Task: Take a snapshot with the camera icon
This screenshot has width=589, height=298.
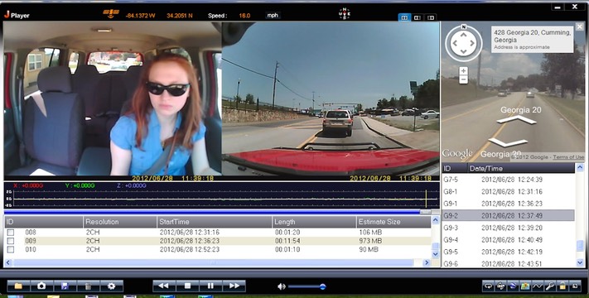Action: tap(41, 286)
